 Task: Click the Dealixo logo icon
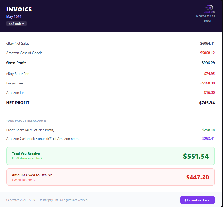(x=209, y=9)
